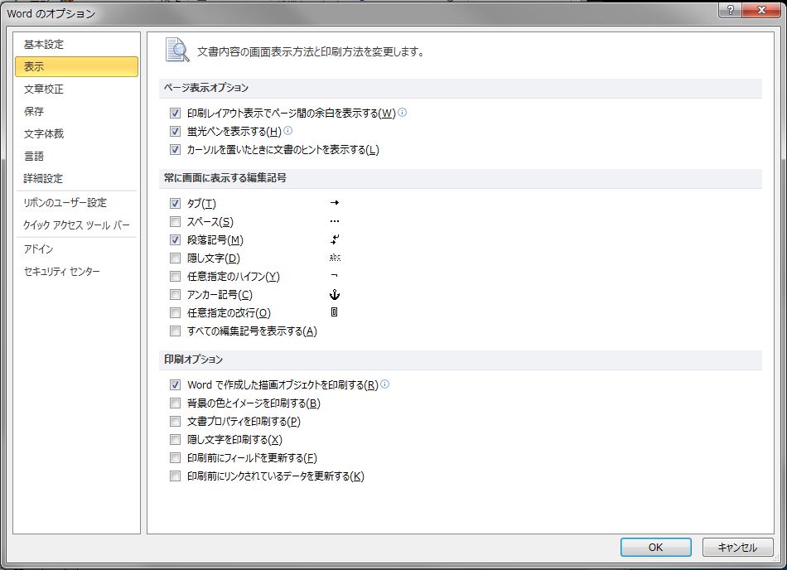The width and height of the screenshot is (787, 570).
Task: Enable the スペース checkbox
Action: click(175, 222)
